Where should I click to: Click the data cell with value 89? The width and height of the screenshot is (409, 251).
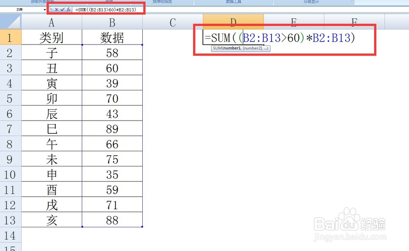112,128
